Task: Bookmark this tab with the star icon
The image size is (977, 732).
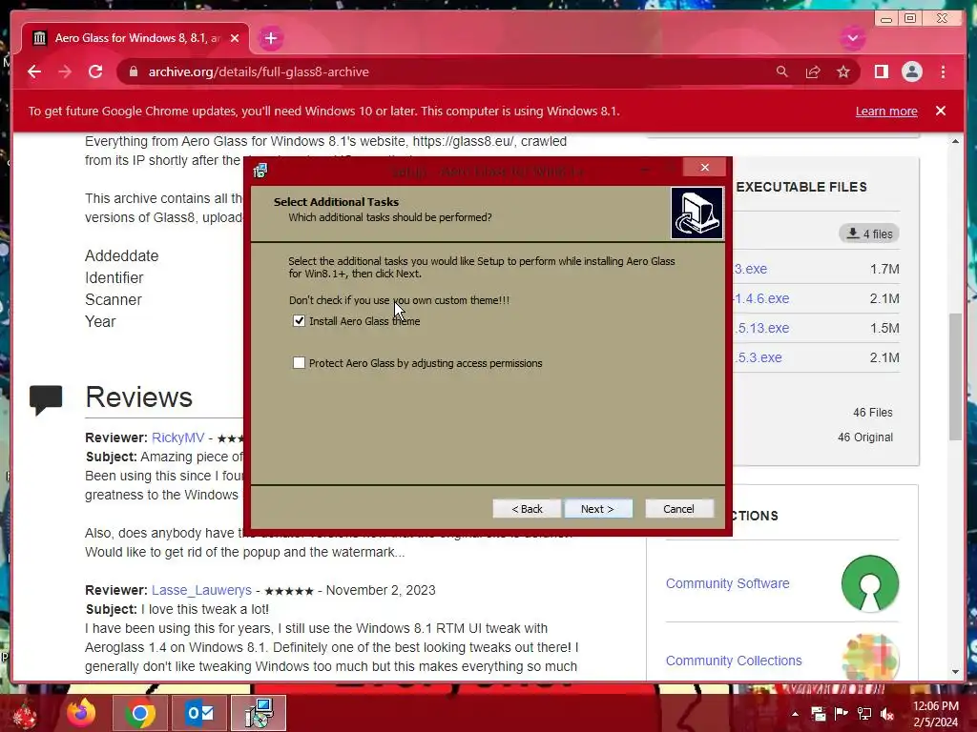Action: pyautogui.click(x=843, y=71)
